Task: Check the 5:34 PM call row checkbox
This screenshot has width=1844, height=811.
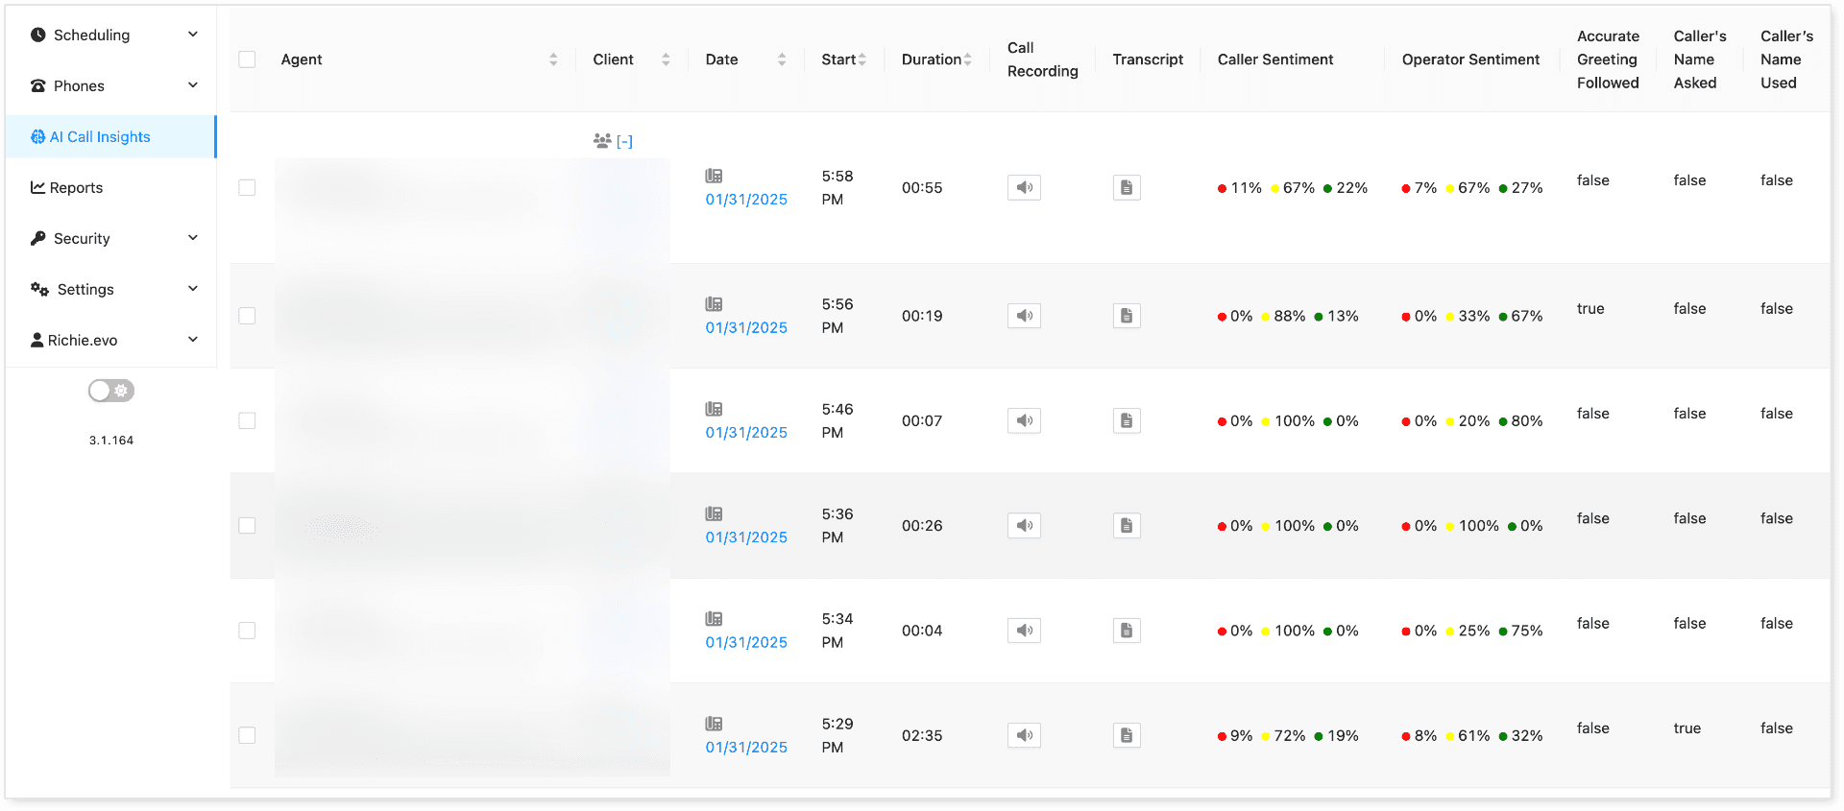Action: (247, 631)
